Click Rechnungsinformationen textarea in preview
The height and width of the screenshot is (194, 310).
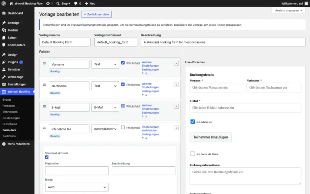click(245, 176)
